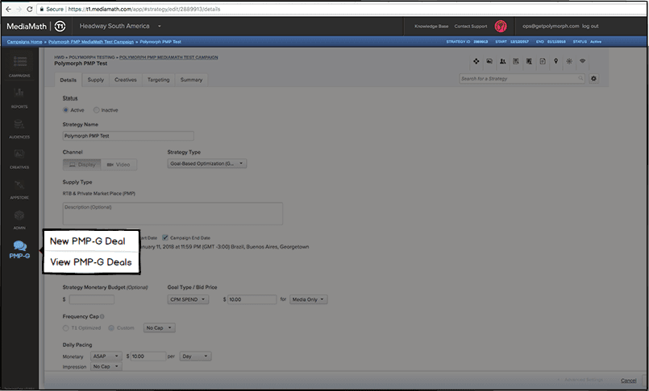
Task: Open Creatives in the left sidebar
Action: click(x=19, y=158)
